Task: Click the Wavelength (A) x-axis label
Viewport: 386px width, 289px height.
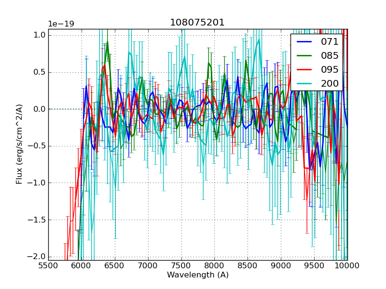Action: click(x=198, y=275)
